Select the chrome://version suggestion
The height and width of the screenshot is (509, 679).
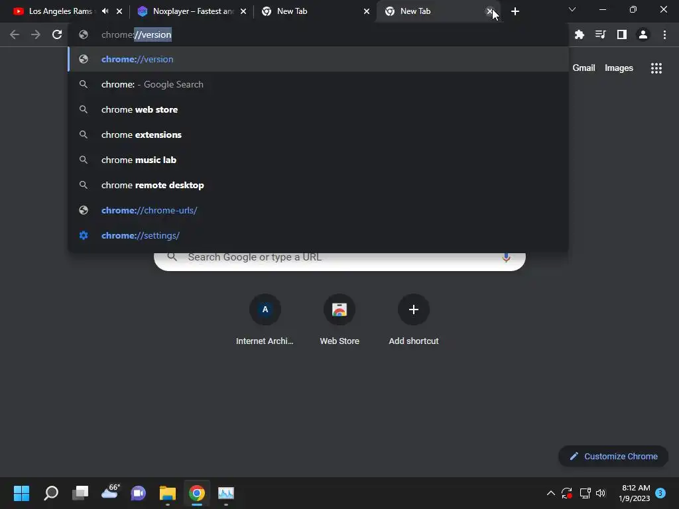pyautogui.click(x=318, y=59)
